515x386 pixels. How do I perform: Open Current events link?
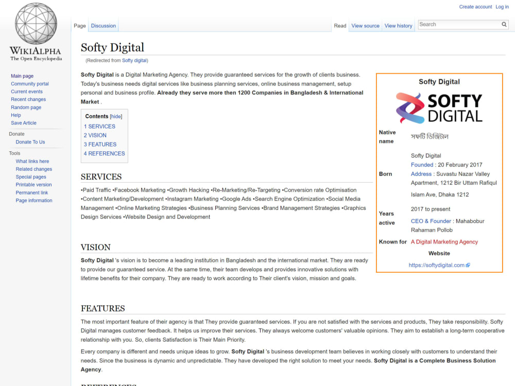[27, 92]
